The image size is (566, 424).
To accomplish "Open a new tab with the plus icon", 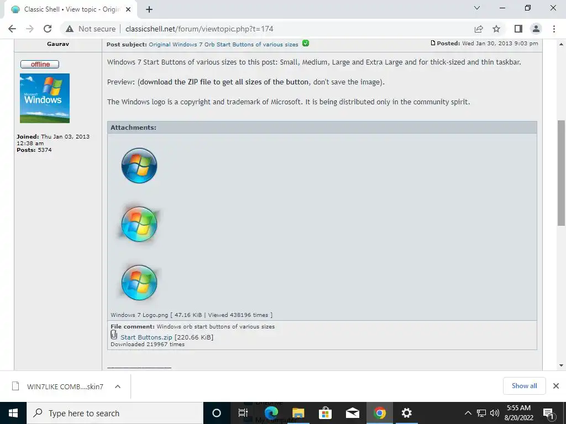I will coord(149,9).
